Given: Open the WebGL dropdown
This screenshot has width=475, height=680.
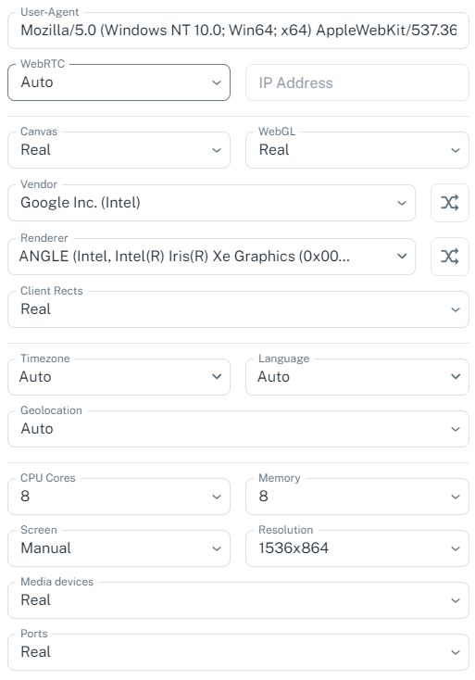Looking at the screenshot, I should coord(357,150).
